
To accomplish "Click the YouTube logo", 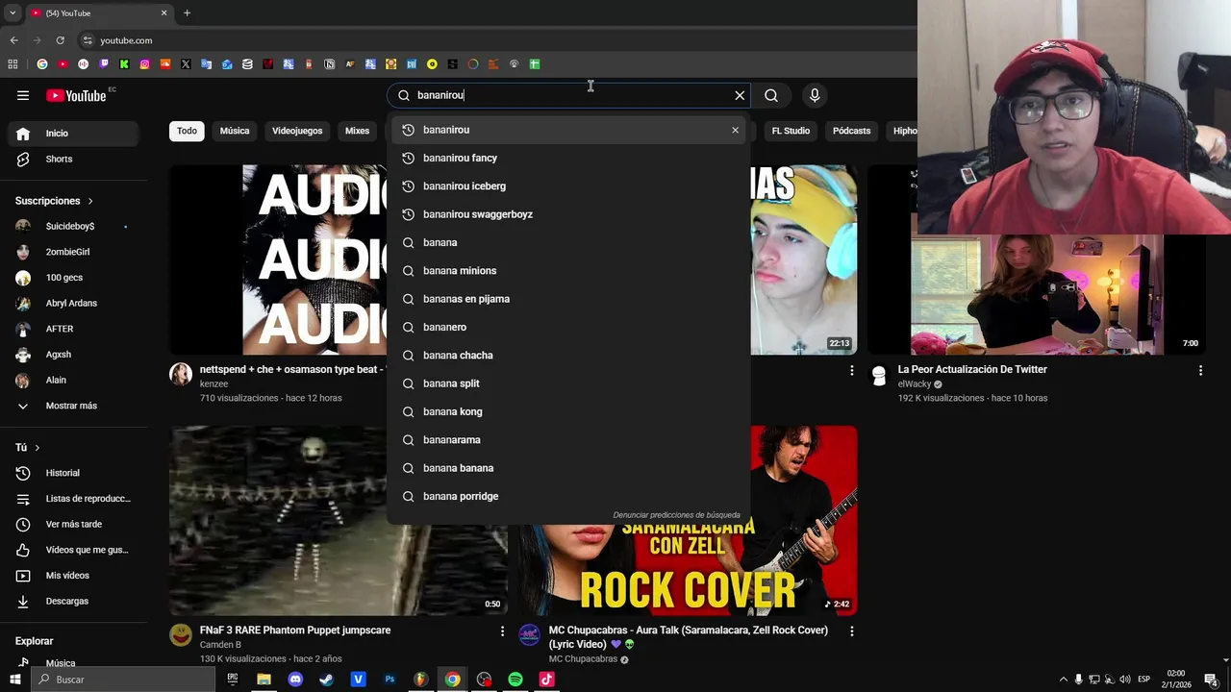I will [77, 95].
